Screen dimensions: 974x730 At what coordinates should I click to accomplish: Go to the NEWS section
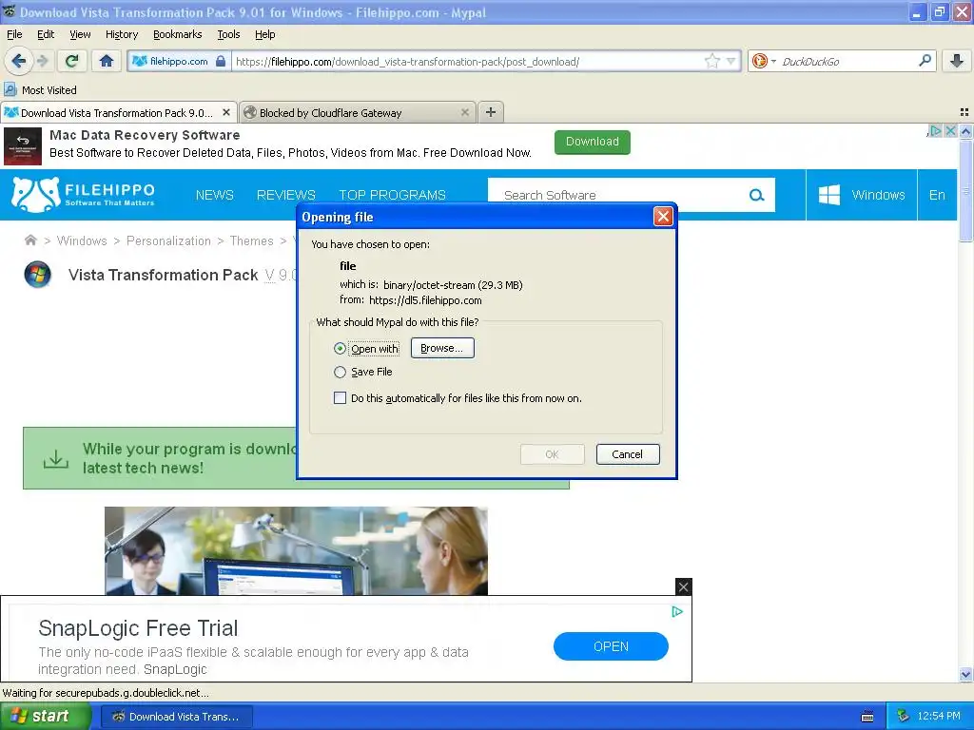coord(214,195)
